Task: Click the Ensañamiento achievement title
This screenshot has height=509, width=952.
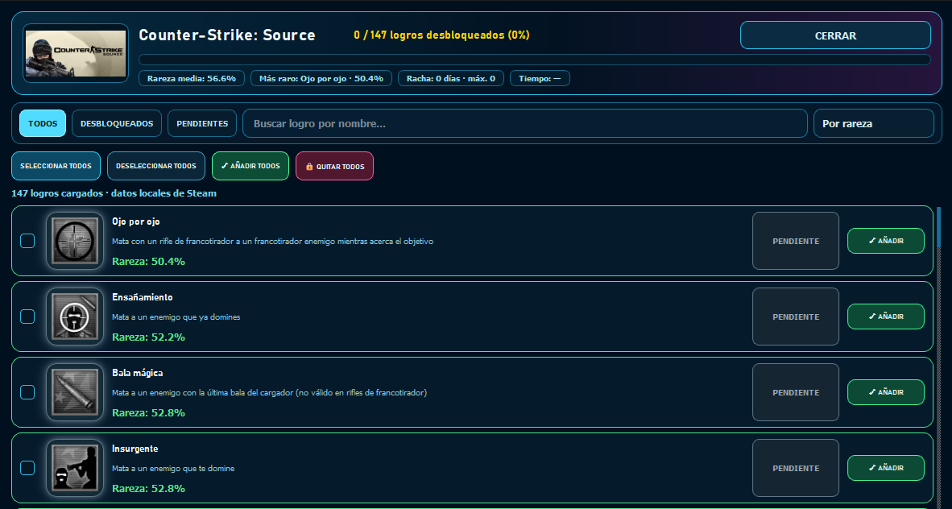Action: (143, 297)
